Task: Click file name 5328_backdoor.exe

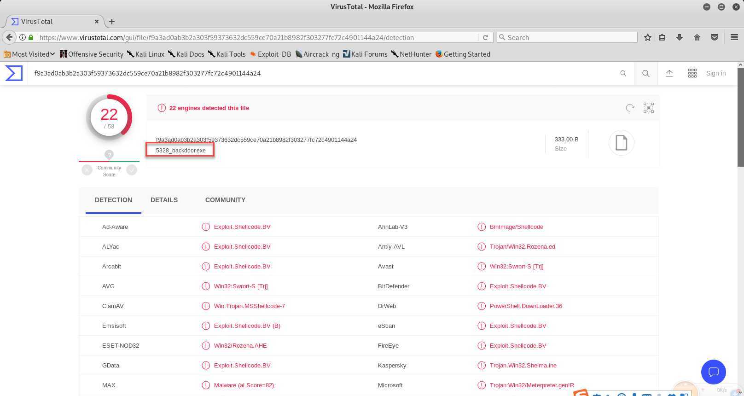Action: point(180,150)
